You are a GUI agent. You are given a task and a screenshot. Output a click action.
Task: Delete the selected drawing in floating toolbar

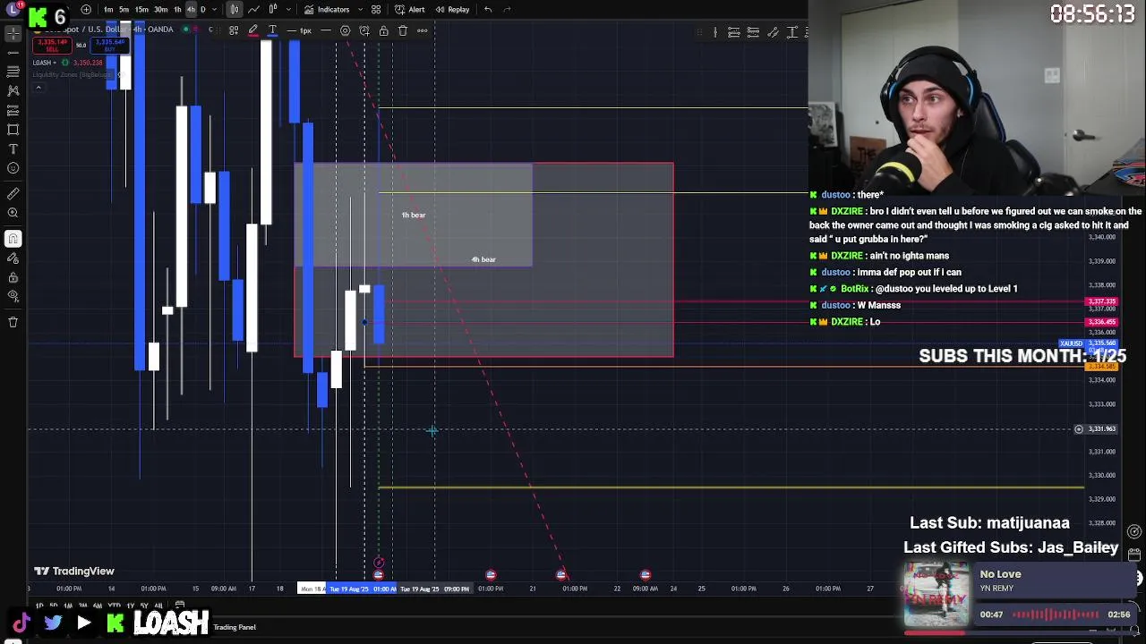(403, 30)
